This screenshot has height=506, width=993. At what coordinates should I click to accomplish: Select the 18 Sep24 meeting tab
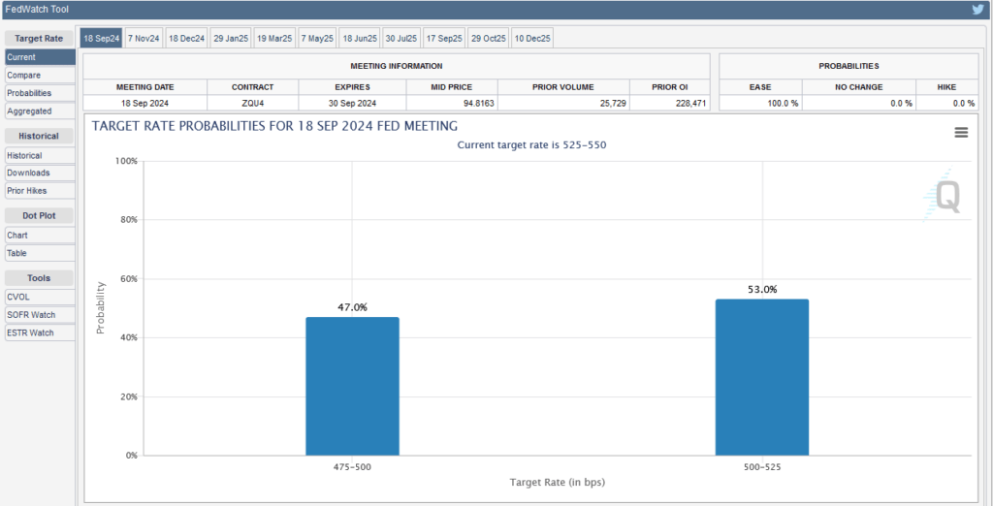101,39
